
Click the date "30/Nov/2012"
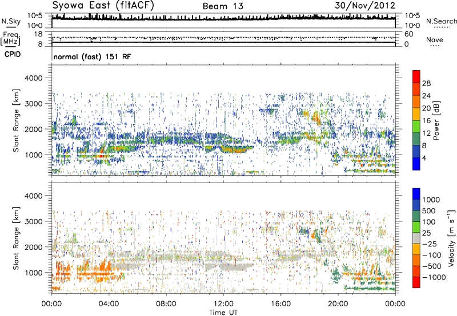coord(364,6)
